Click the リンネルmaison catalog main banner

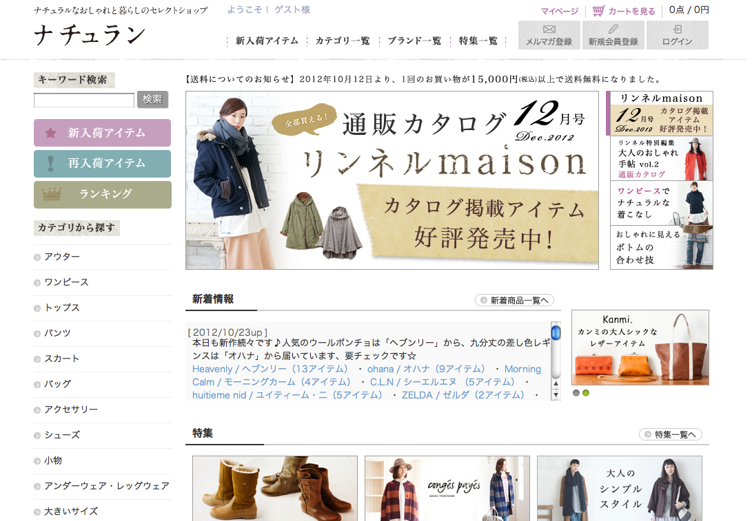coord(392,180)
